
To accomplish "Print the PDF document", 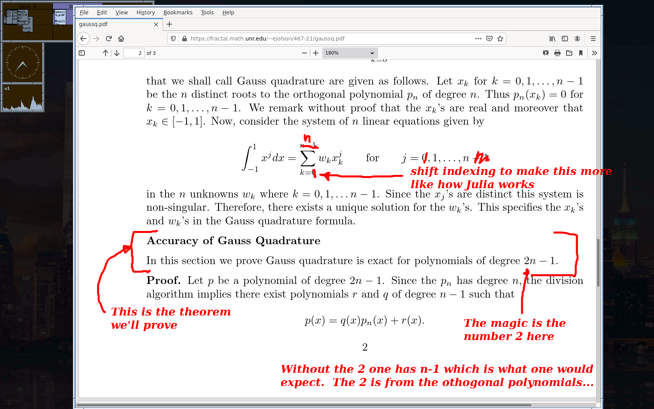I will tap(557, 53).
